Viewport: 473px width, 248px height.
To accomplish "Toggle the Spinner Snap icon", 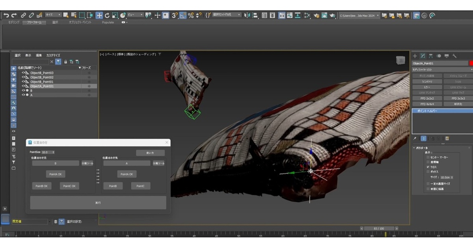I will tap(199, 15).
